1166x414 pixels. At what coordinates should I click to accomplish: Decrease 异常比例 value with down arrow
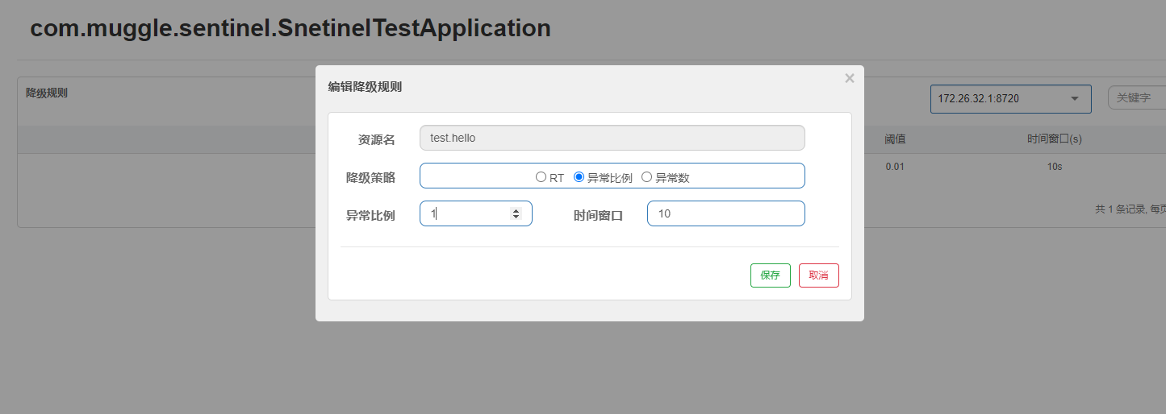(516, 217)
